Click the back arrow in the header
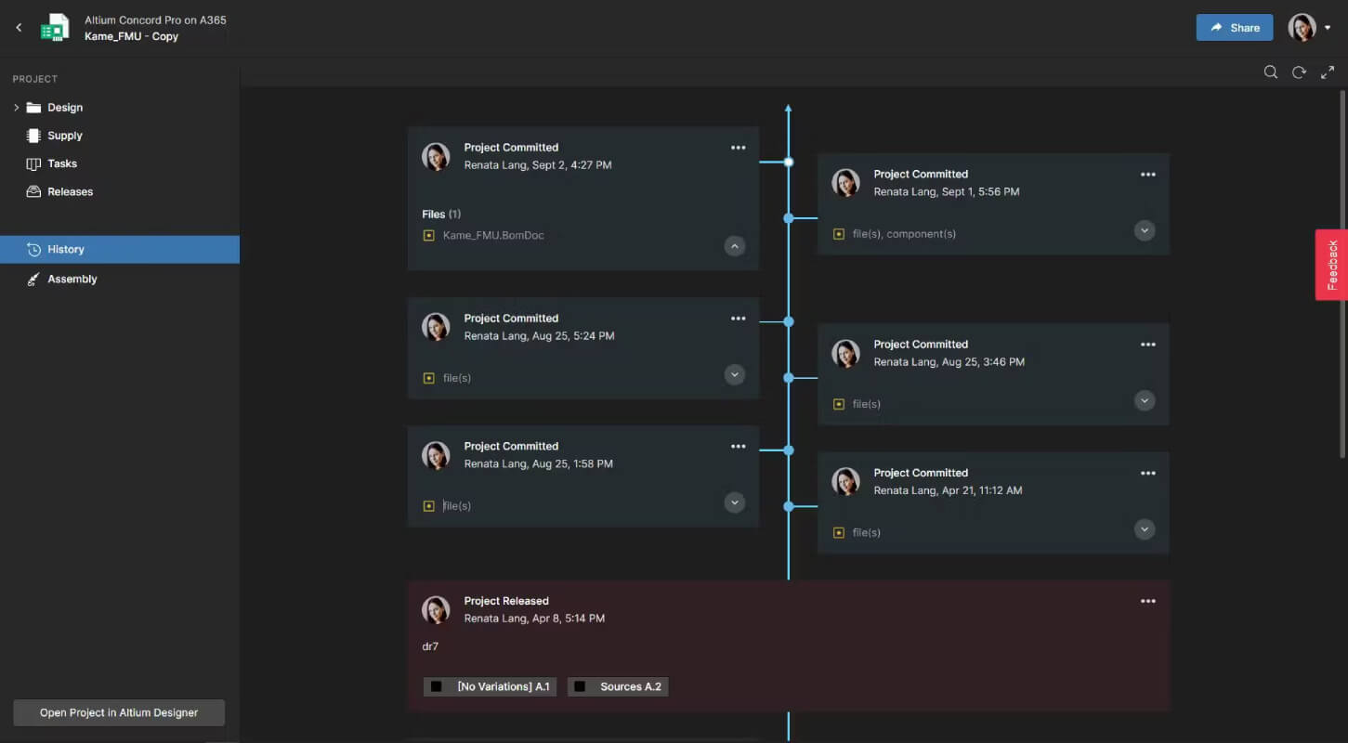 (19, 28)
